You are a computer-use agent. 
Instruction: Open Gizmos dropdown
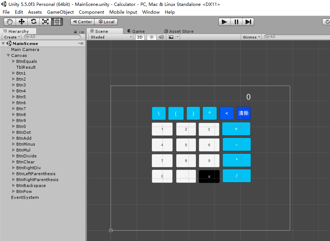click(251, 37)
